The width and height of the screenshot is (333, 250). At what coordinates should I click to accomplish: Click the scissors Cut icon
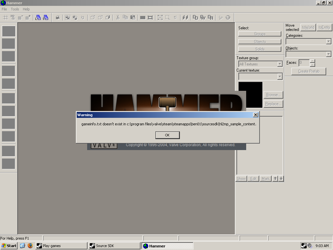pos(118,18)
